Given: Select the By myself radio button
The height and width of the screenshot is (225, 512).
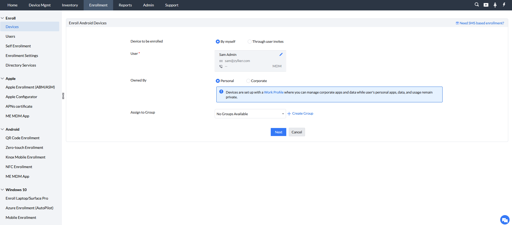Looking at the screenshot, I should pyautogui.click(x=218, y=42).
